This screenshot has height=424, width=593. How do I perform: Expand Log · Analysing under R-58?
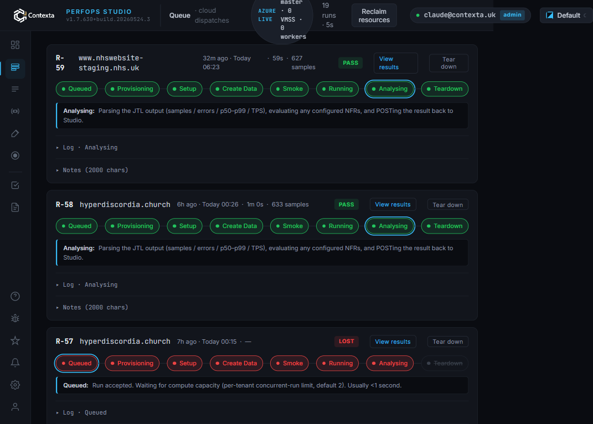[x=86, y=285]
